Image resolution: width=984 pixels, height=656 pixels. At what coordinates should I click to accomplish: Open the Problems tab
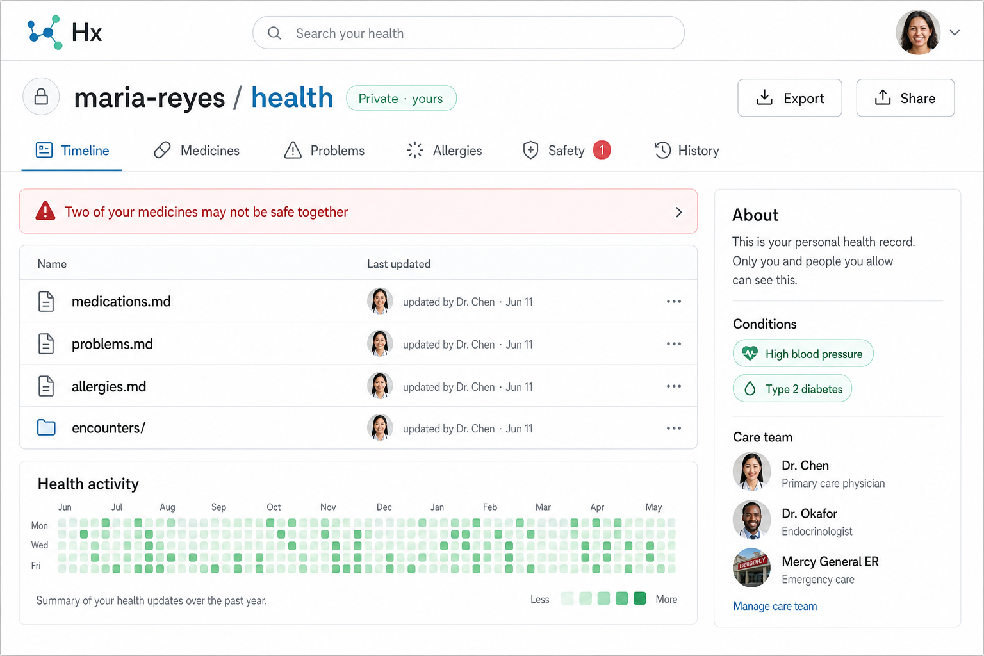324,151
